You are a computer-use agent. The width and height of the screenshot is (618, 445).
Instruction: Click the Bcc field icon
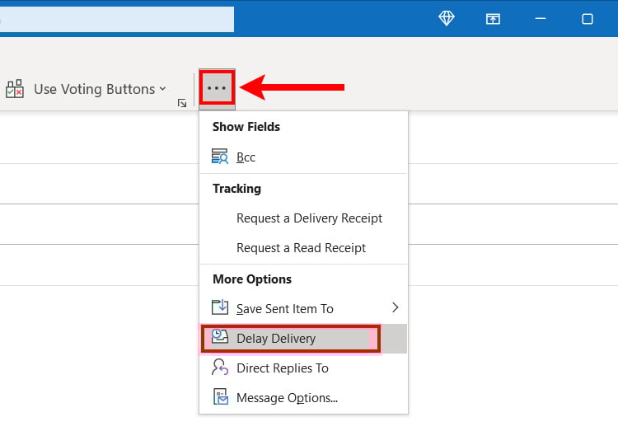(219, 157)
